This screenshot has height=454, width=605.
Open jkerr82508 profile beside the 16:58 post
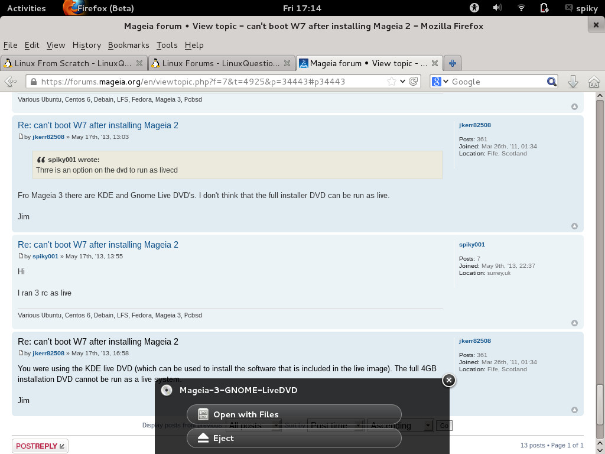[475, 341]
